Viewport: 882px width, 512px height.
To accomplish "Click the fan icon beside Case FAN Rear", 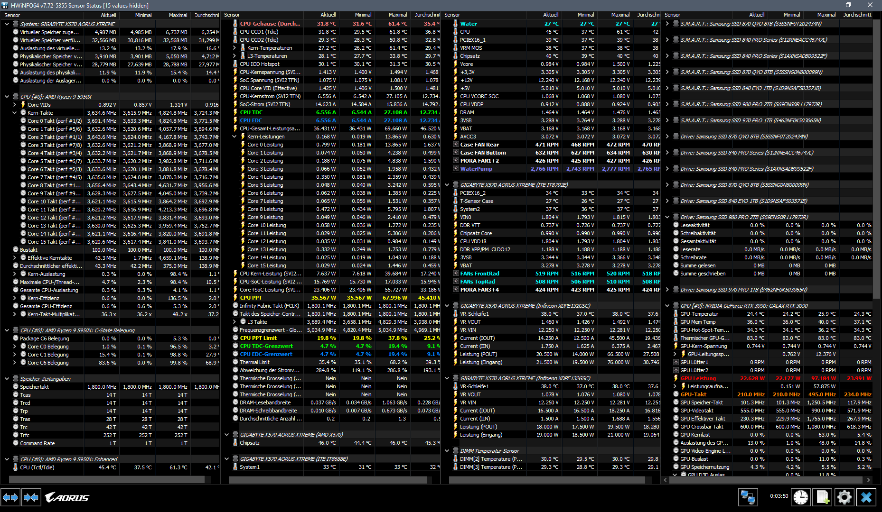I will (456, 145).
